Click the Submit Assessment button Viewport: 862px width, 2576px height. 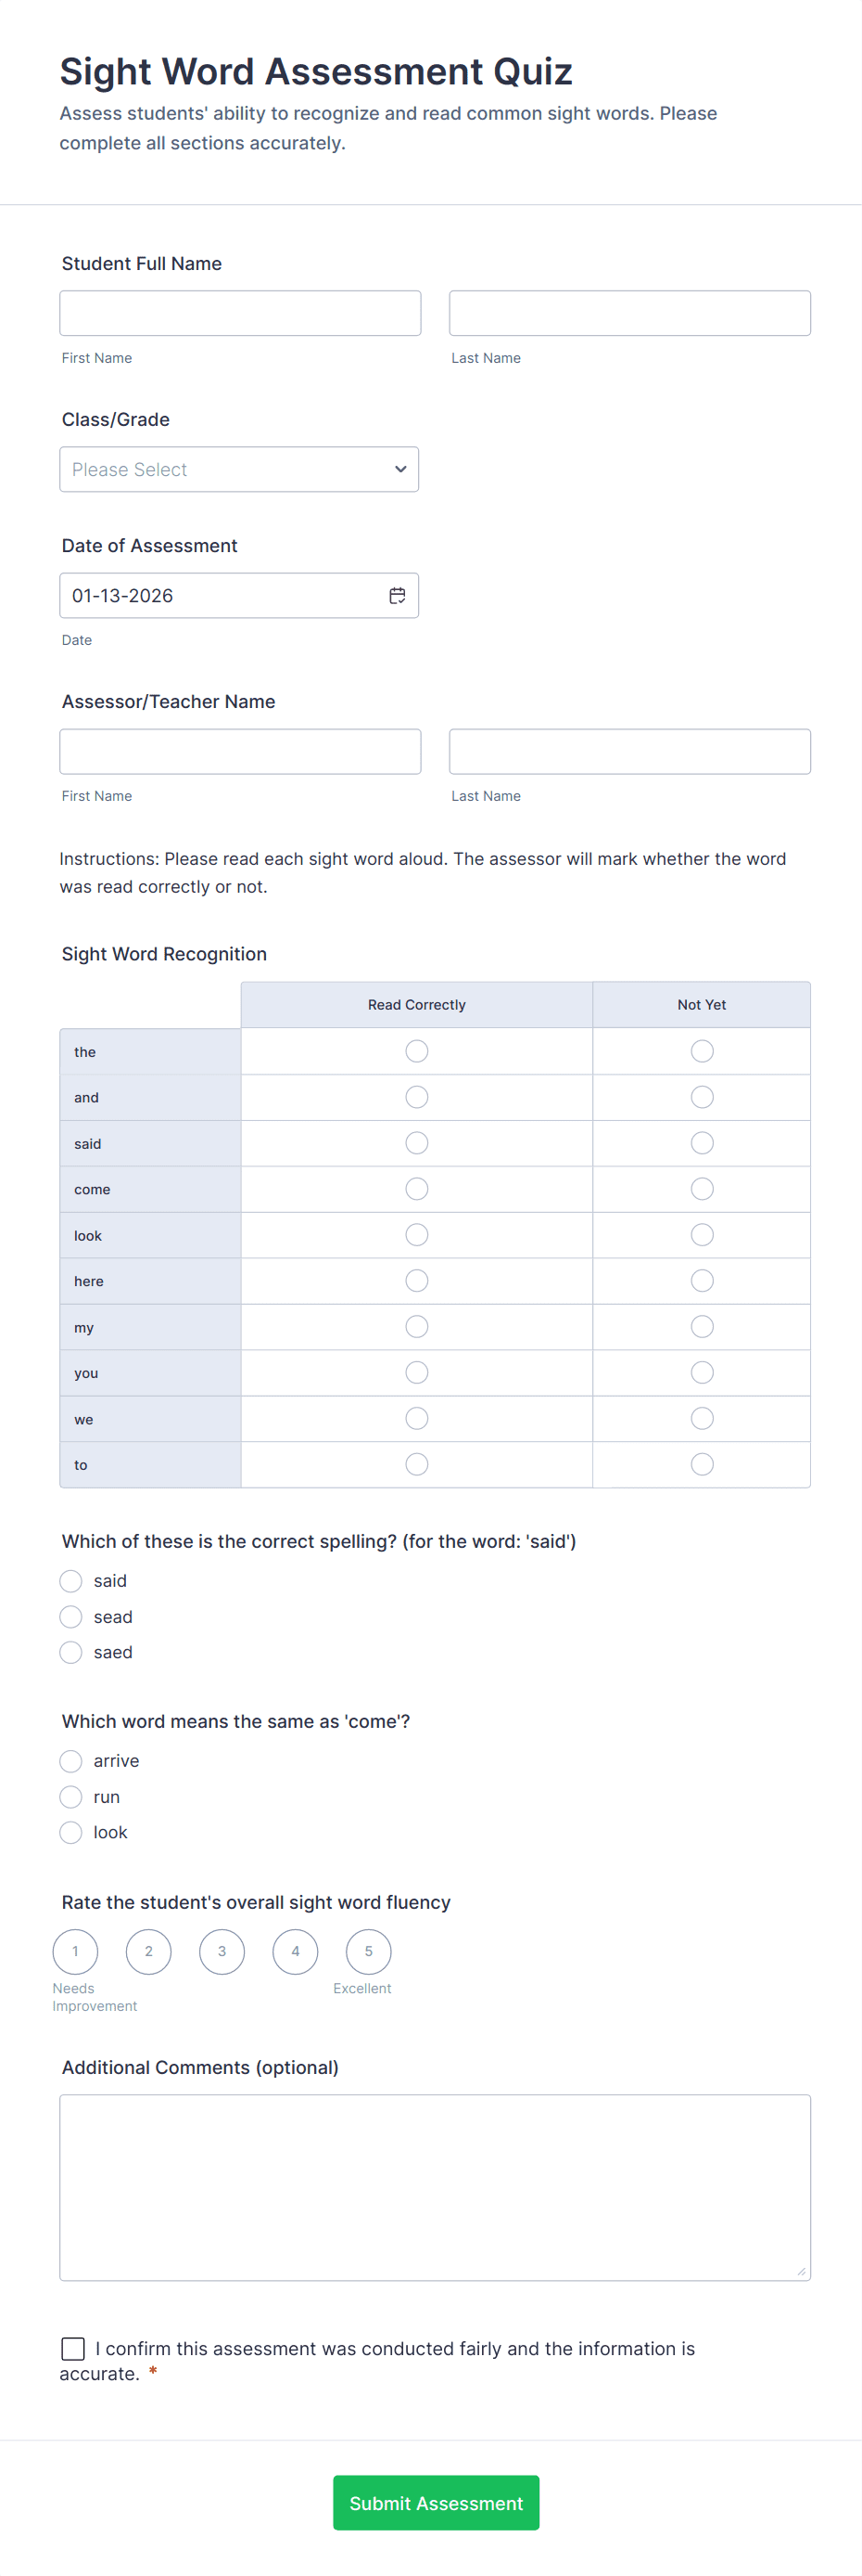436,2503
